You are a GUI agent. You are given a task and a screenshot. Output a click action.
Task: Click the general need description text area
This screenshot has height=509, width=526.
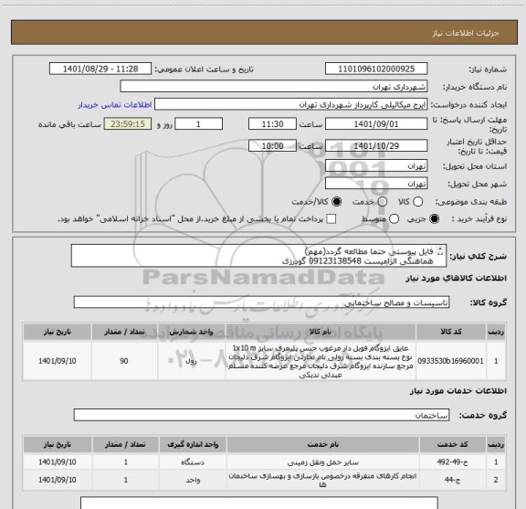click(258, 256)
